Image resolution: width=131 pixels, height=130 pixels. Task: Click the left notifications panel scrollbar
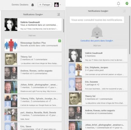pyautogui.click(x=63, y=26)
